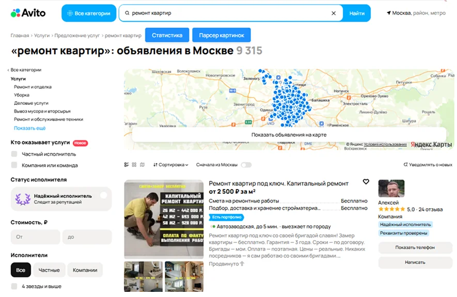Switch to grid view icon
The width and height of the screenshot is (457, 297).
(x=134, y=165)
